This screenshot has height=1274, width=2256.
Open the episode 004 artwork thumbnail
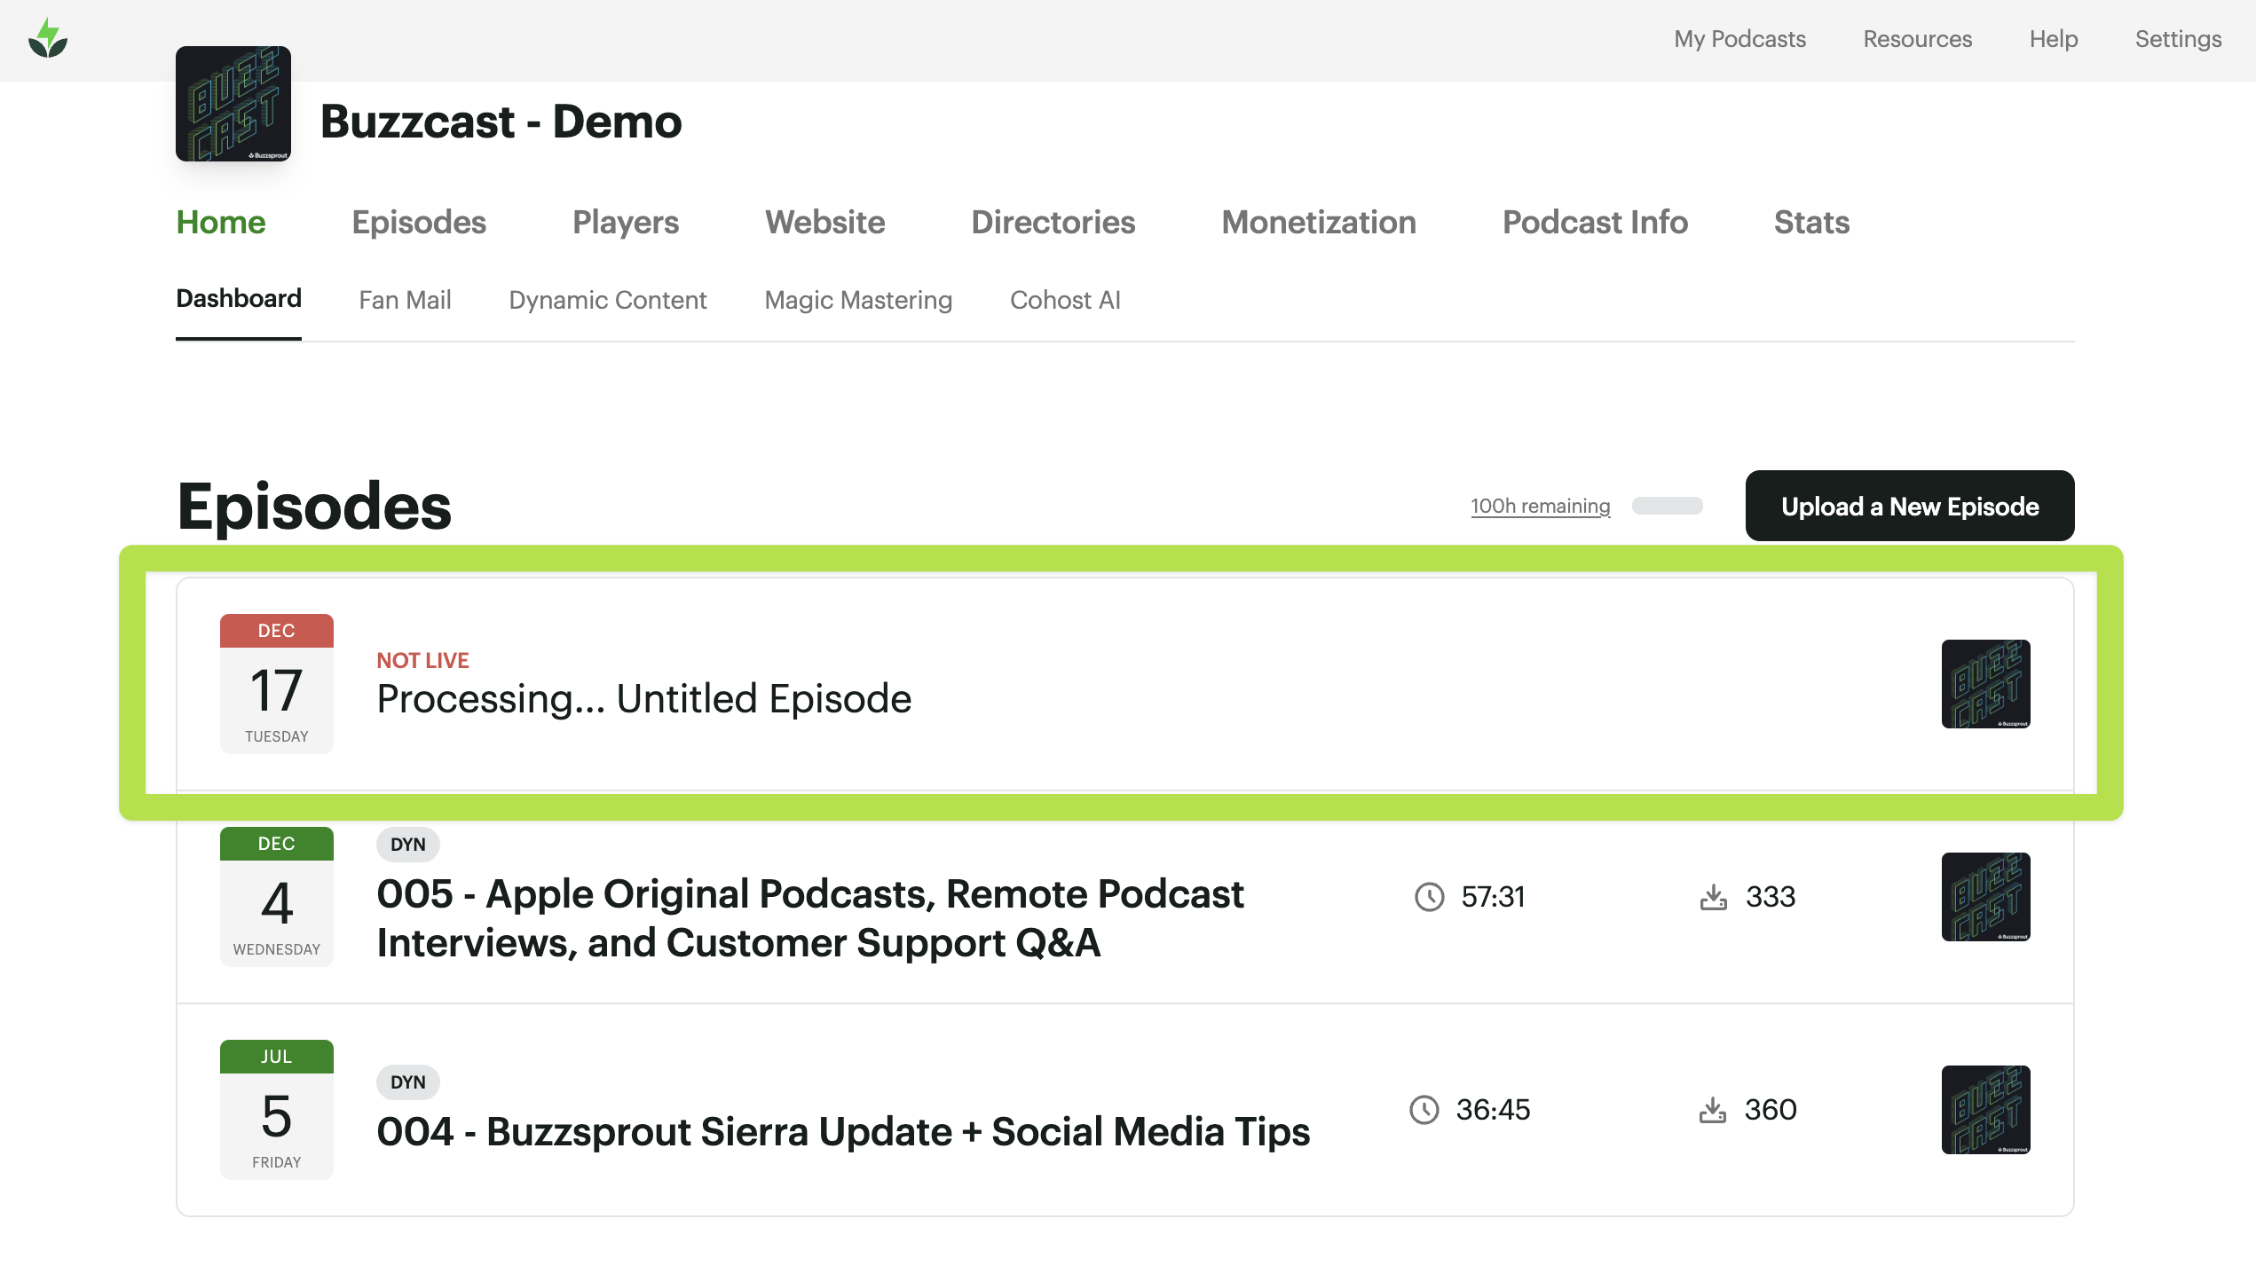[1985, 1110]
